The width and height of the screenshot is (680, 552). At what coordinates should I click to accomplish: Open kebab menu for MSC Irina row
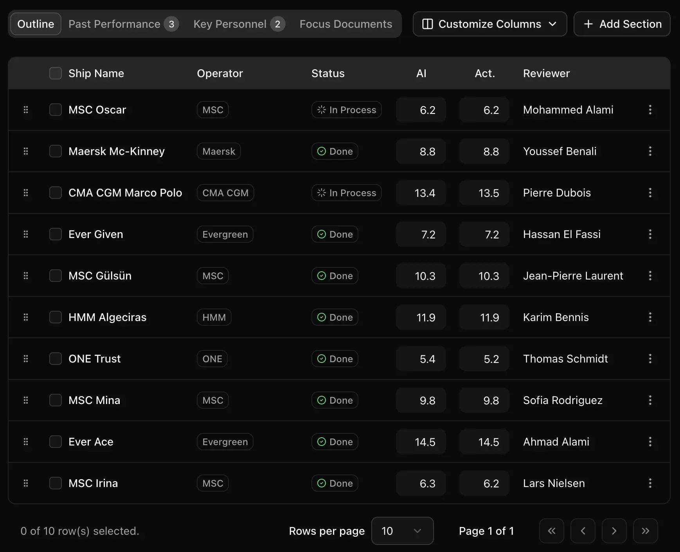click(x=650, y=483)
